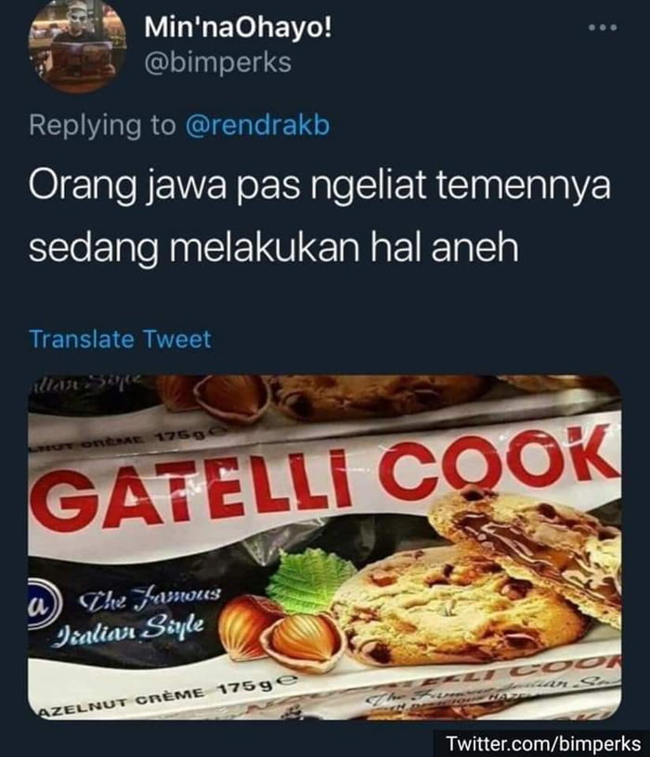Open the @bimperks handle below the name
This screenshot has width=650, height=757.
coord(217,63)
